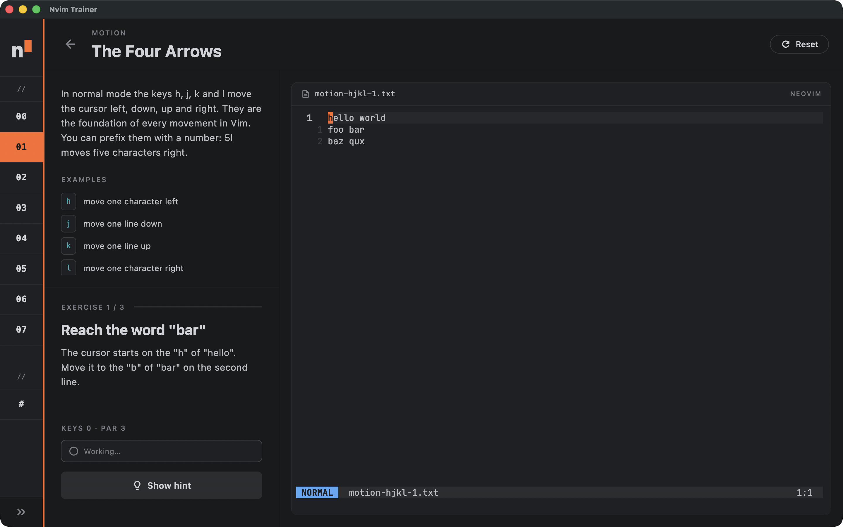
Task: Click the "move one line down" example text
Action: click(x=123, y=224)
